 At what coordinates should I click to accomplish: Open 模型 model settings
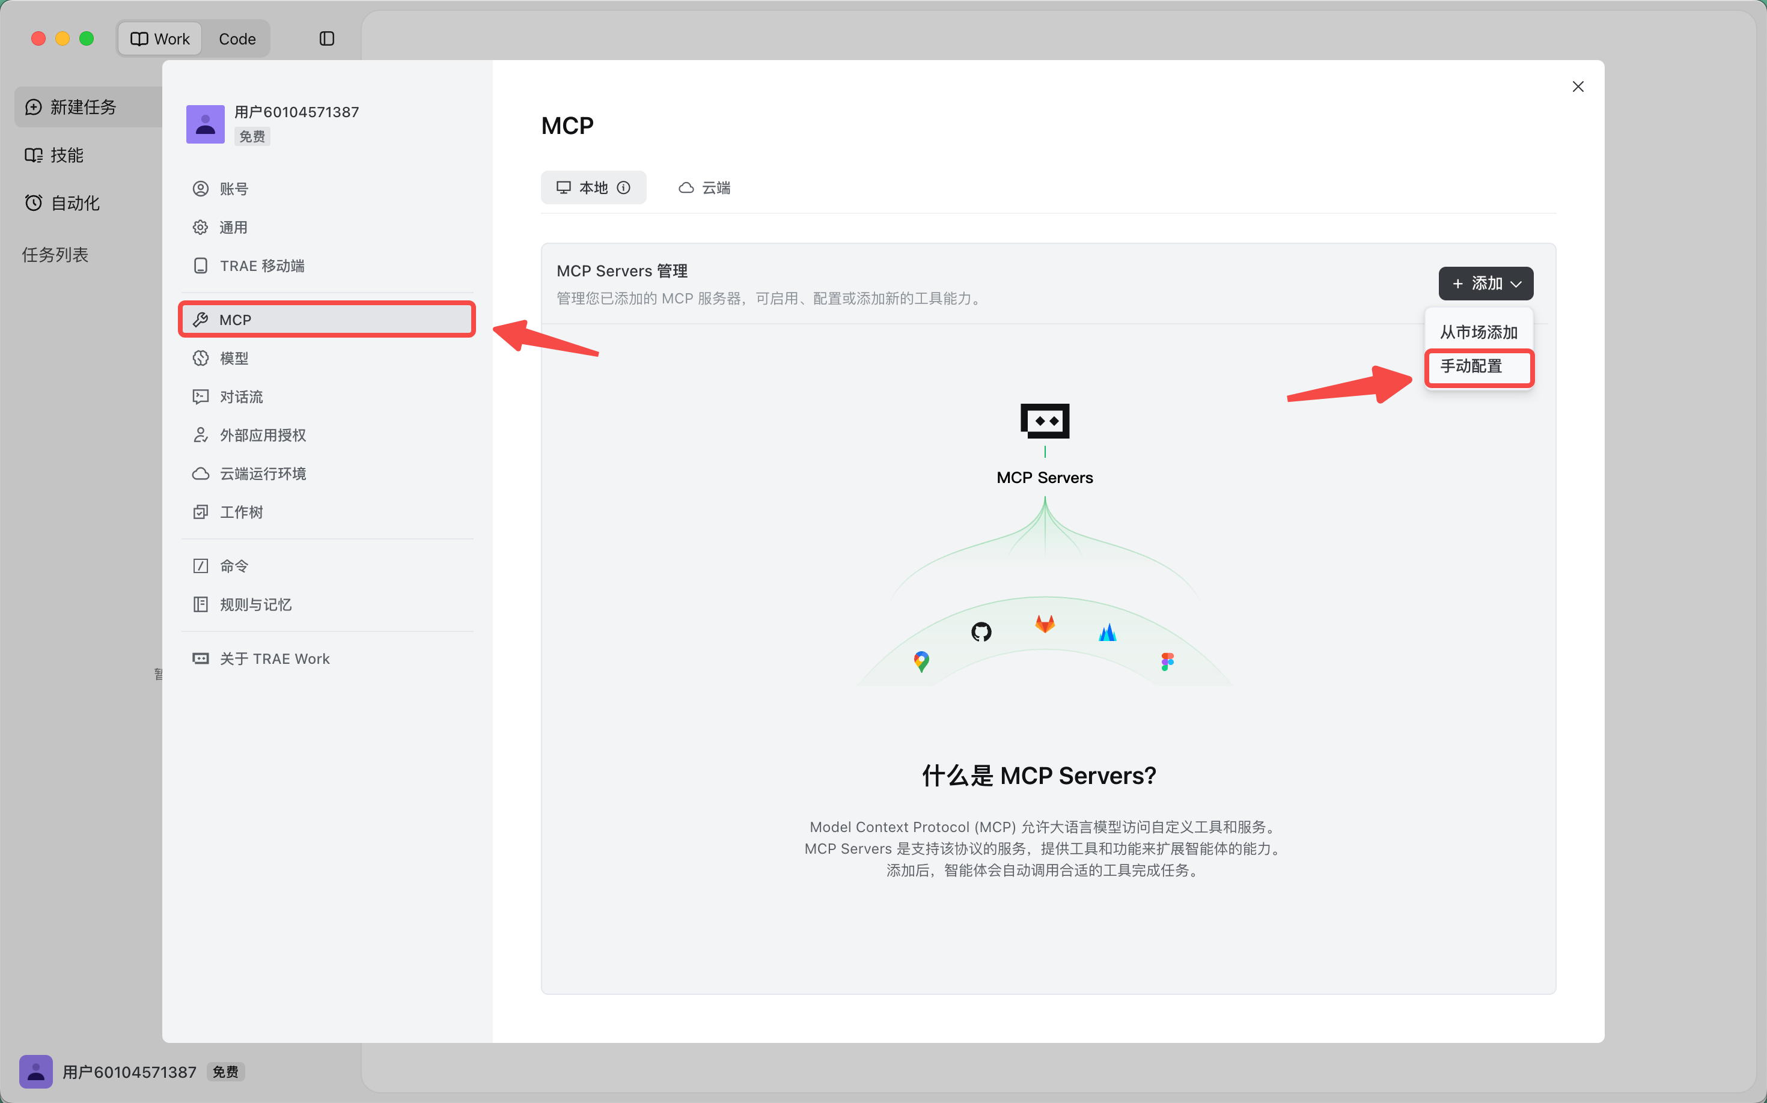(x=327, y=358)
